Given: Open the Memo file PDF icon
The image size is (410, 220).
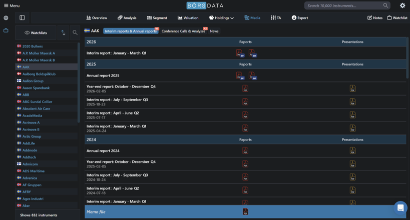Looking at the screenshot, I should 245,211.
